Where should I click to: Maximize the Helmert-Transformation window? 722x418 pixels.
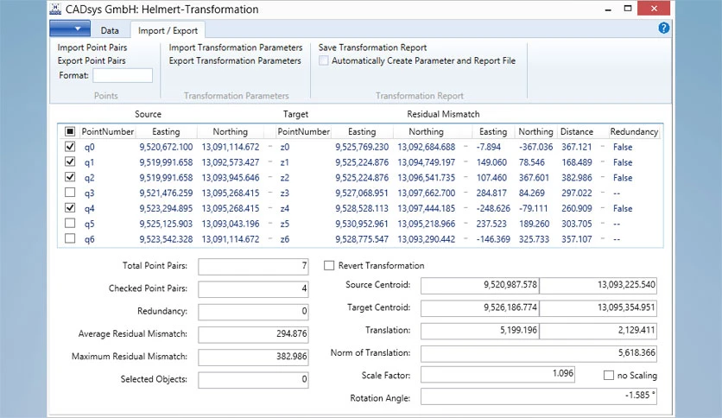pyautogui.click(x=627, y=9)
